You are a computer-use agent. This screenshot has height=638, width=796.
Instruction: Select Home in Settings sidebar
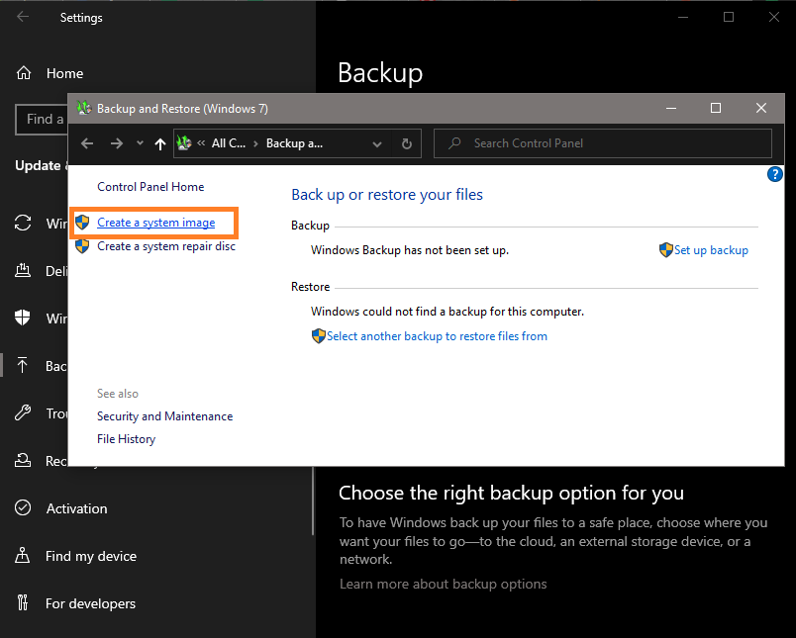click(x=64, y=73)
